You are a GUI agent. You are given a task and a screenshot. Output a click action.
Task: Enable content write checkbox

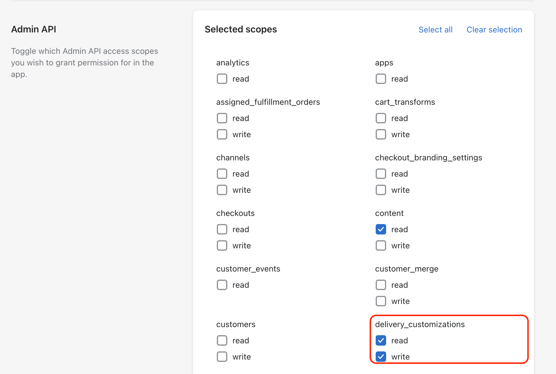381,245
